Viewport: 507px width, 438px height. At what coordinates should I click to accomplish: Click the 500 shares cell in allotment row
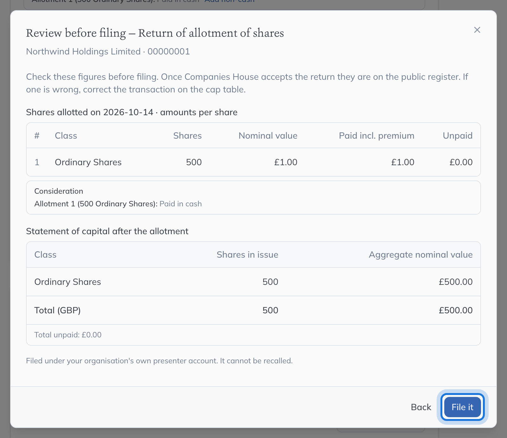(x=194, y=162)
